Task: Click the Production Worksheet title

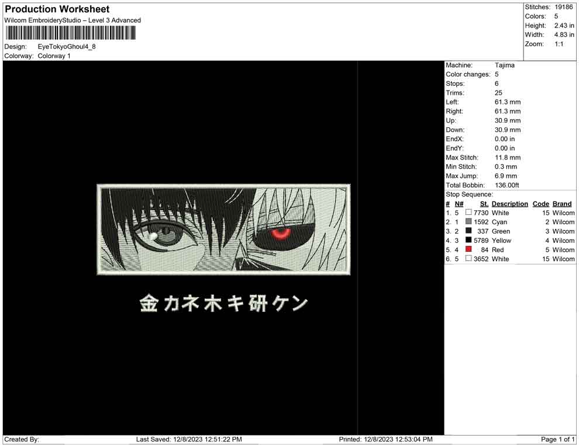Action: click(x=57, y=9)
